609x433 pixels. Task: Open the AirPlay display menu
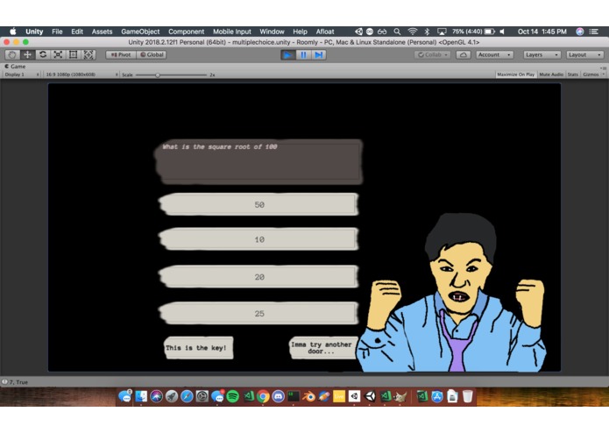click(x=442, y=32)
